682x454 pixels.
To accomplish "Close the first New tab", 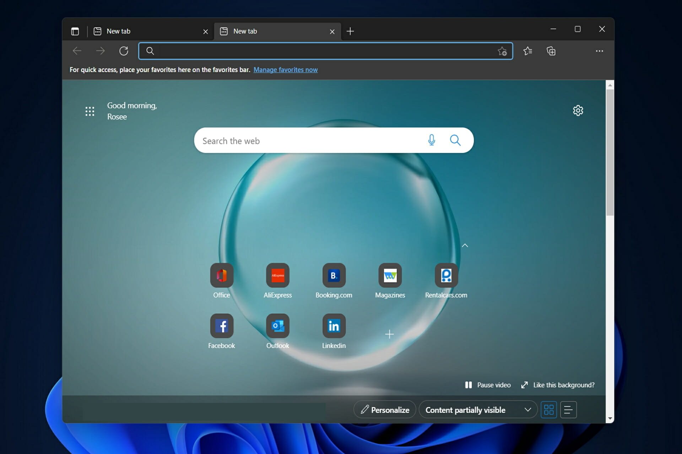I will click(205, 32).
